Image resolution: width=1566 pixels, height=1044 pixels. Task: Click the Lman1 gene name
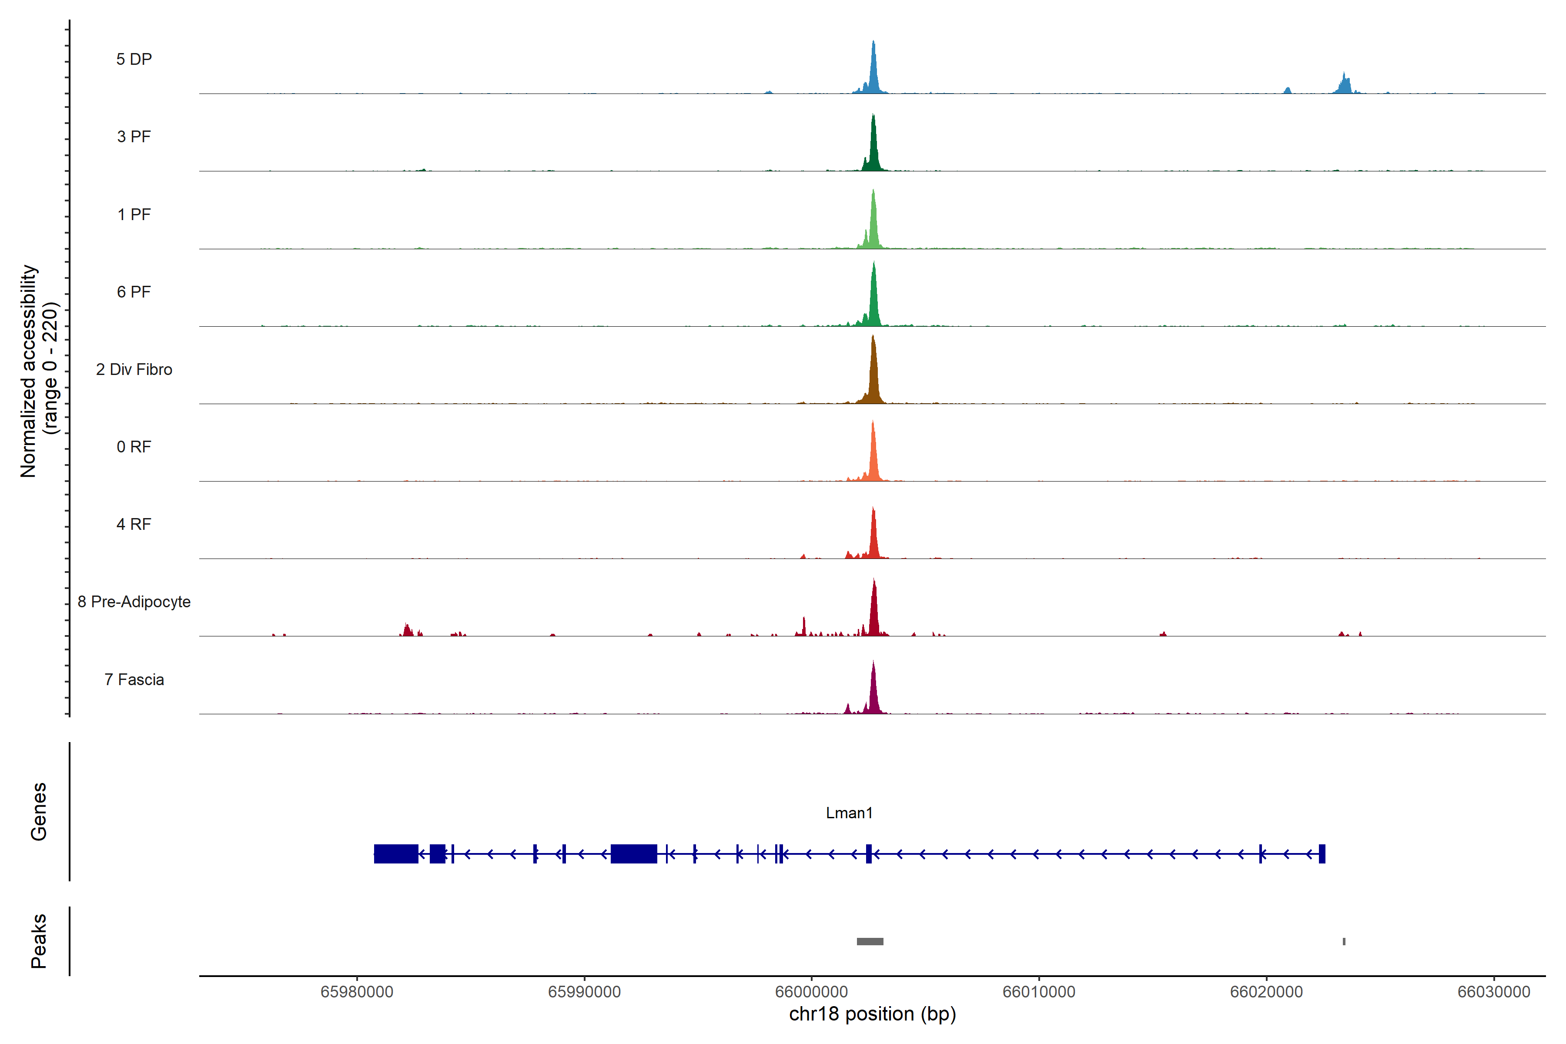(849, 813)
